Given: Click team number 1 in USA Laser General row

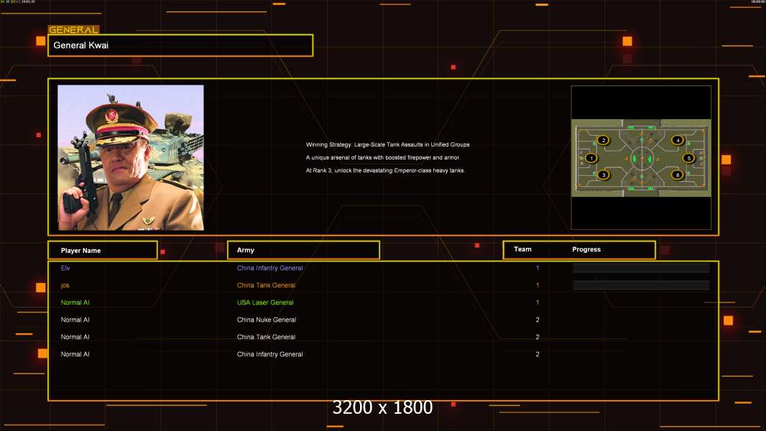Looking at the screenshot, I should (537, 302).
